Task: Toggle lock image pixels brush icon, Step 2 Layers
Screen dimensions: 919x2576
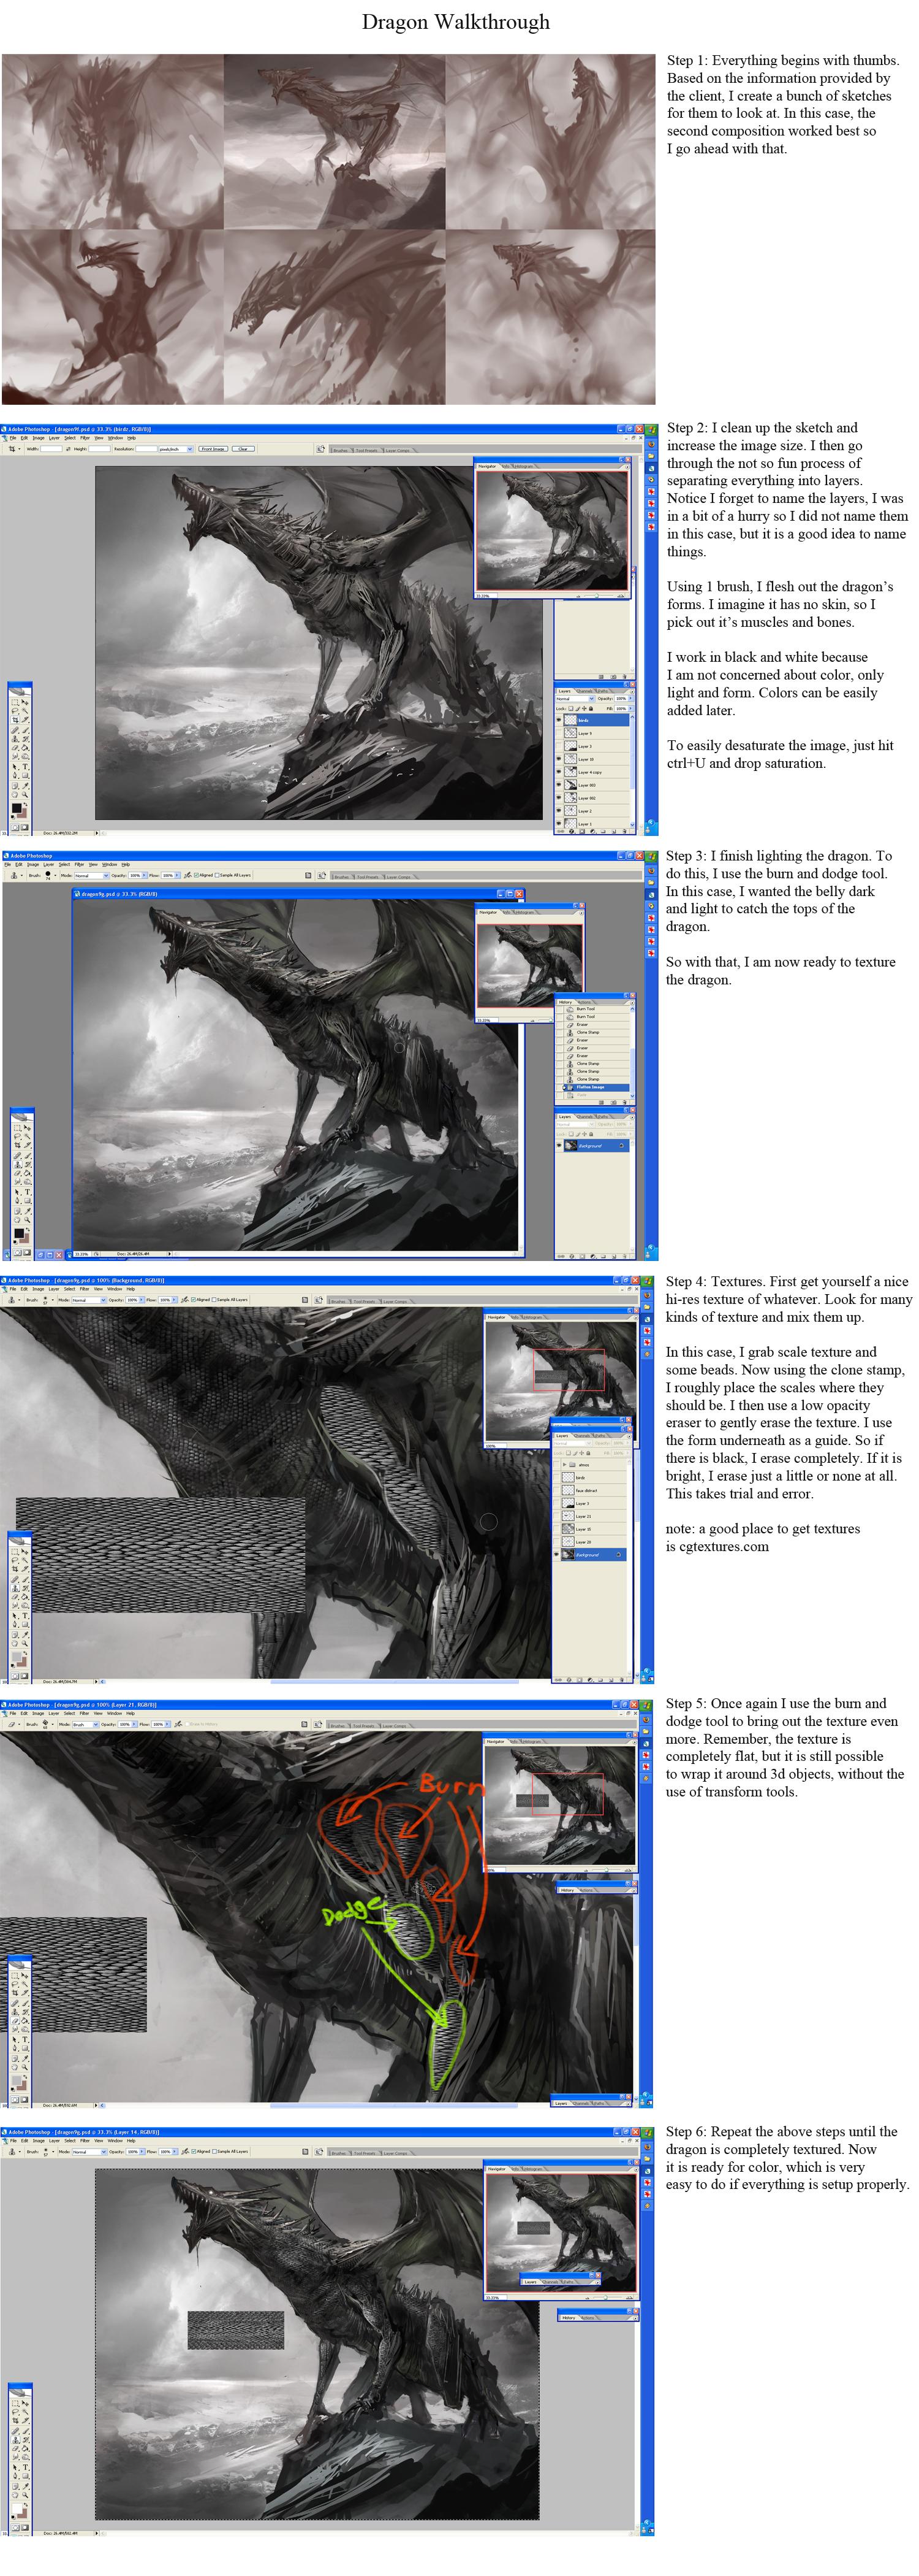Action: (578, 709)
